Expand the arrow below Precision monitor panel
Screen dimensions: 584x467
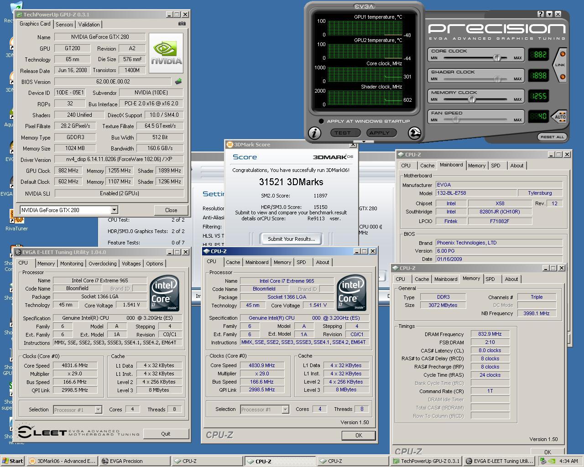point(364,141)
